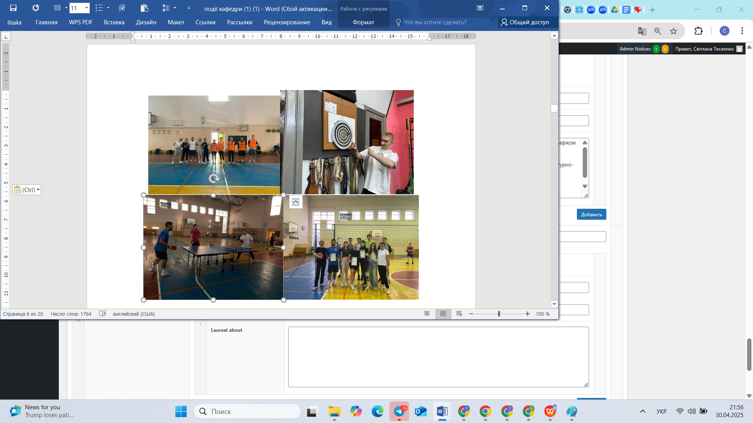Click Admin Notices in the browser admin bar
The height and width of the screenshot is (423, 753).
click(635, 49)
